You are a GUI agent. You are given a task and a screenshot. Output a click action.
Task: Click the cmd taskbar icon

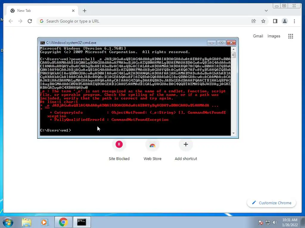82,222
